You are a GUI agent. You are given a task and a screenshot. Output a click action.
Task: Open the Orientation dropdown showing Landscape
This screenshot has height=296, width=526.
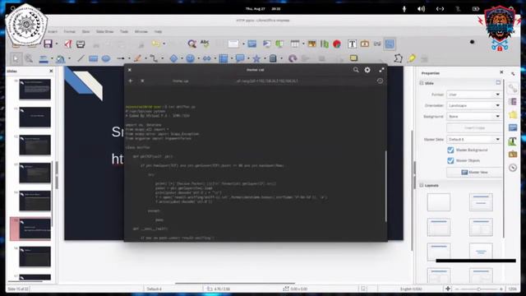pyautogui.click(x=473, y=105)
